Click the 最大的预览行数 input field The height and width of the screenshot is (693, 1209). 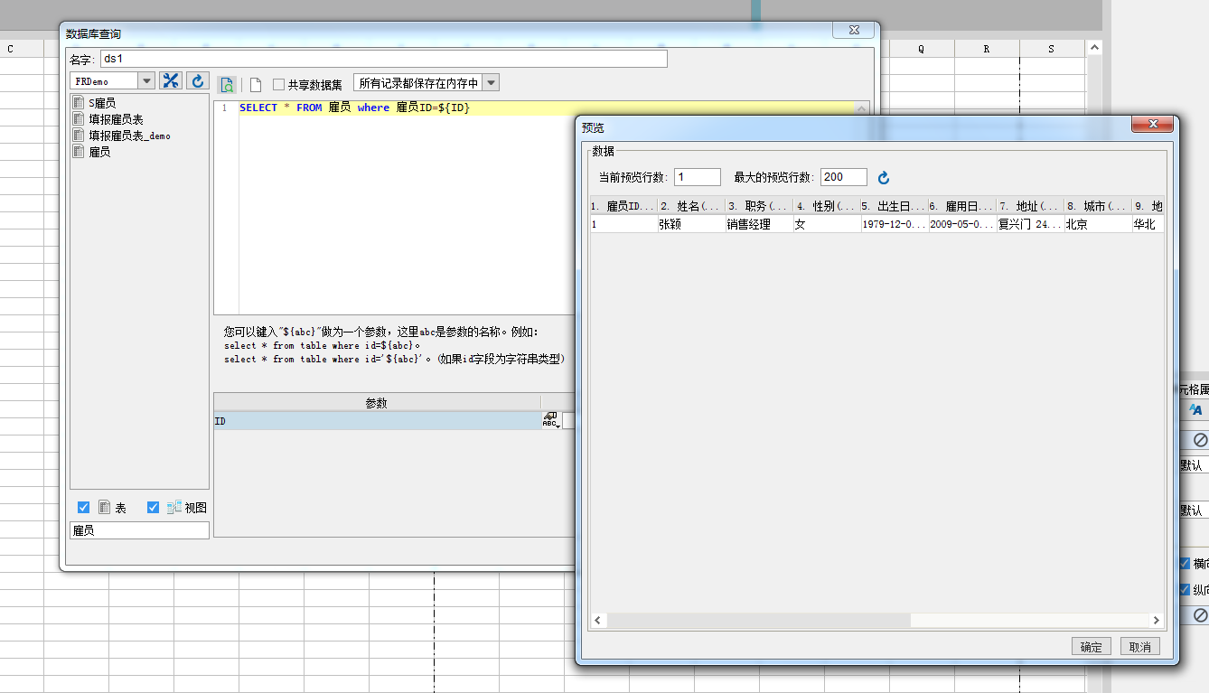[843, 178]
